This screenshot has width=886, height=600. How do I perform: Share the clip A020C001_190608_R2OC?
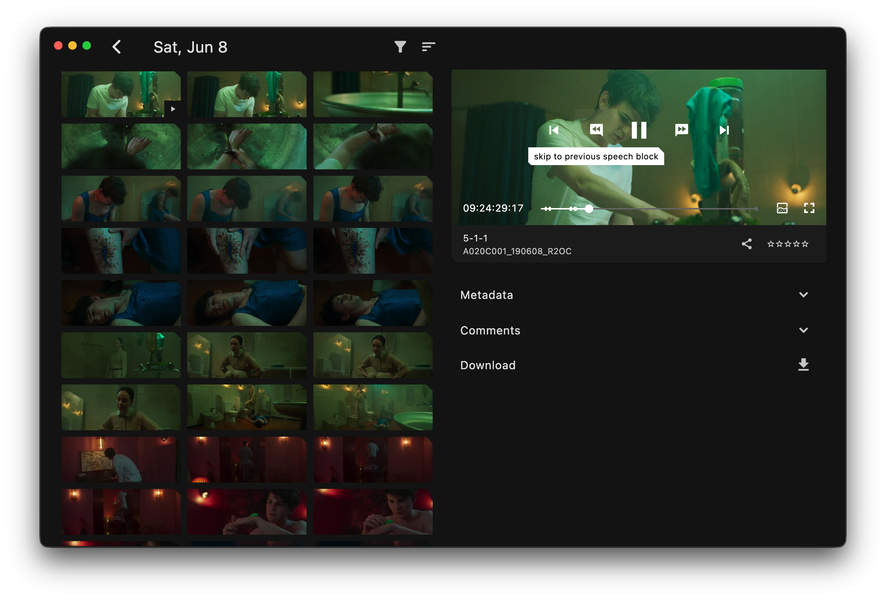(x=746, y=244)
